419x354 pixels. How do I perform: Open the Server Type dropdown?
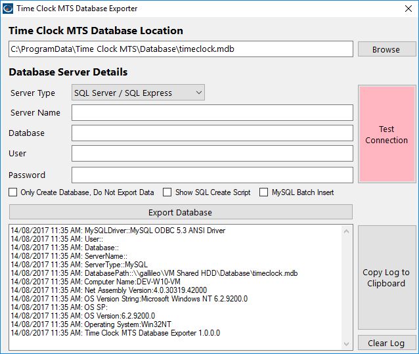click(138, 93)
